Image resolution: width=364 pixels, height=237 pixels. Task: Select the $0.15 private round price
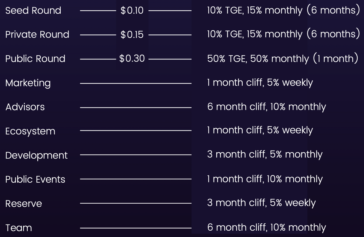tap(132, 35)
